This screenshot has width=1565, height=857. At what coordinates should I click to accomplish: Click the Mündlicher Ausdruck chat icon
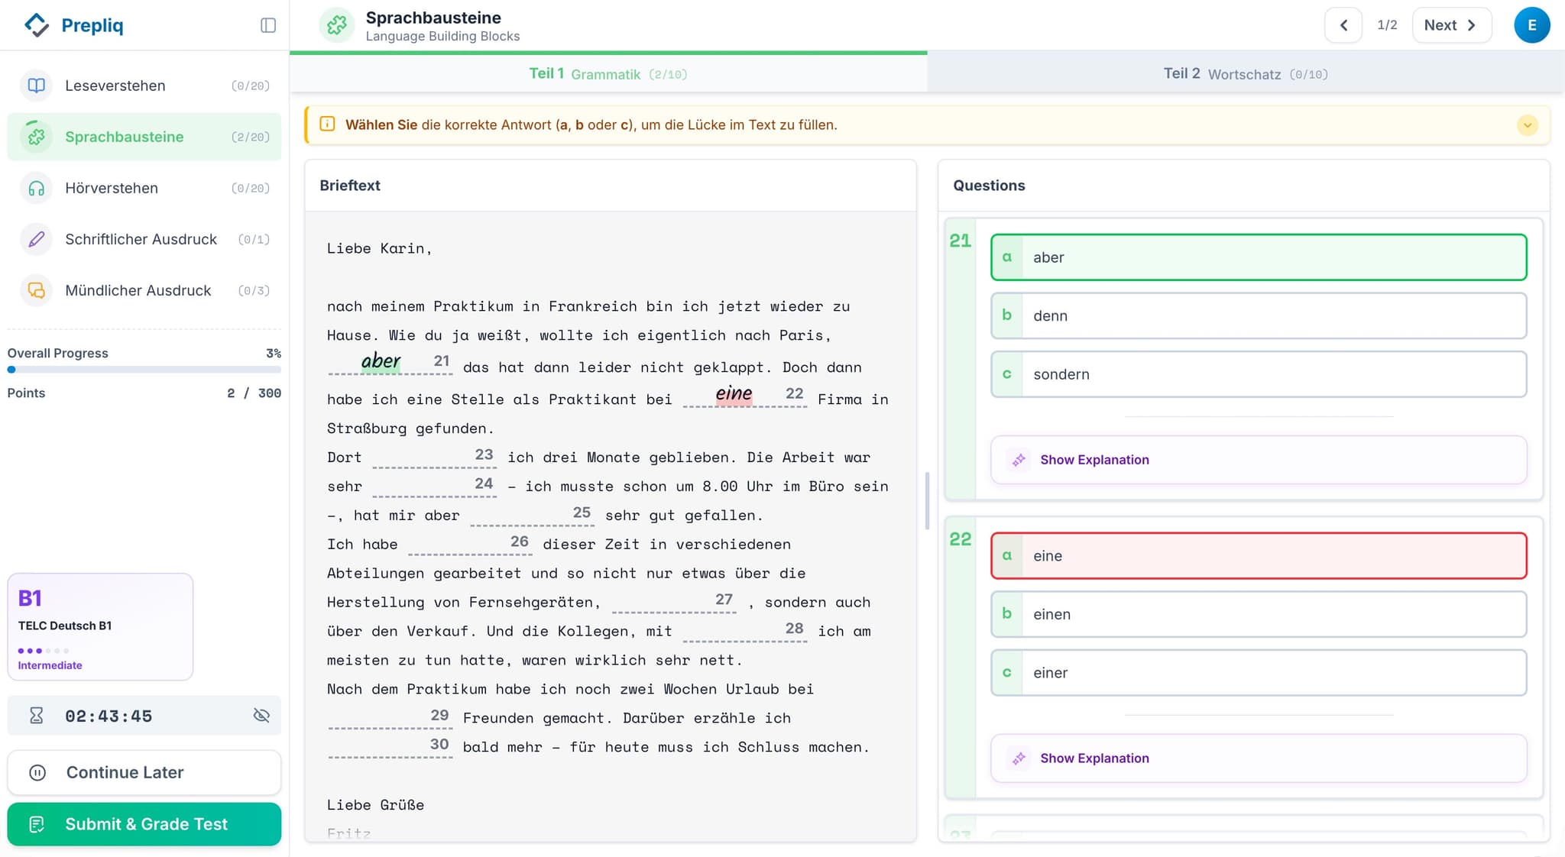(x=36, y=290)
